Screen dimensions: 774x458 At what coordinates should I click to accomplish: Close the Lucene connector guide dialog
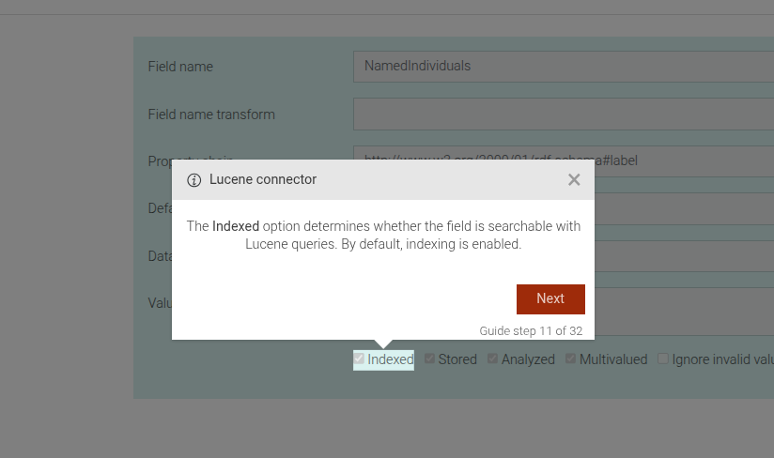pos(574,179)
